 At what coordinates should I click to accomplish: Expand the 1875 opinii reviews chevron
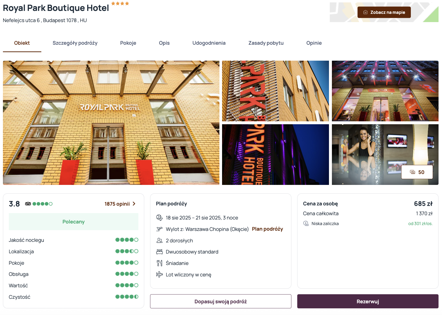(134, 204)
